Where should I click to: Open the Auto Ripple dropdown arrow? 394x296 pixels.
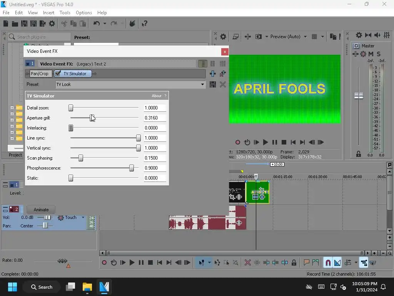point(356,262)
